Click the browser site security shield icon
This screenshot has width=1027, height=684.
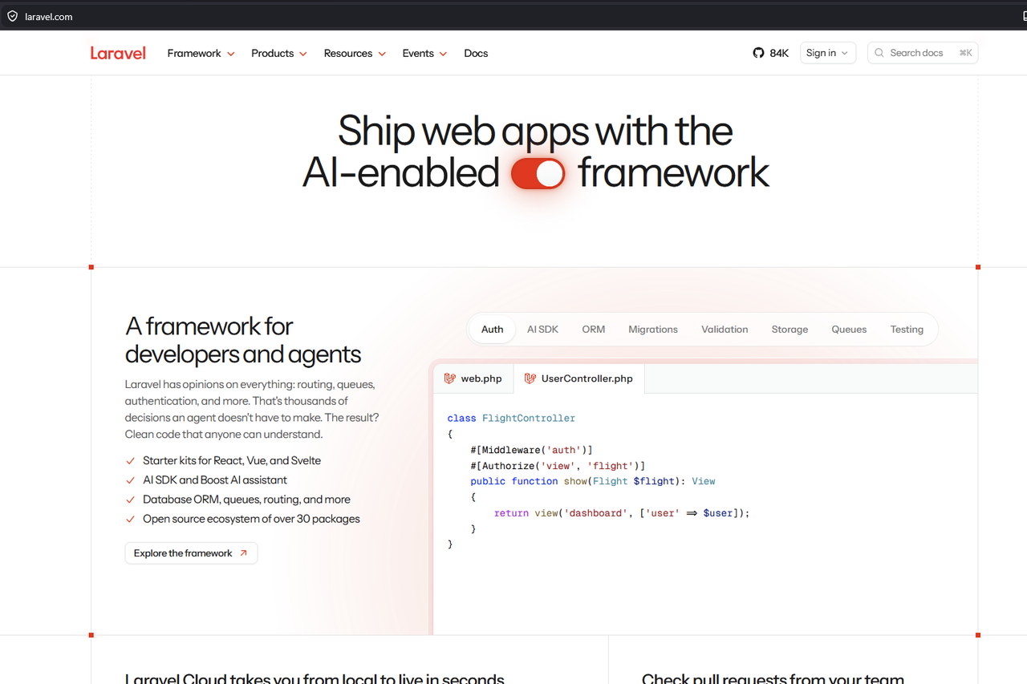coord(12,16)
